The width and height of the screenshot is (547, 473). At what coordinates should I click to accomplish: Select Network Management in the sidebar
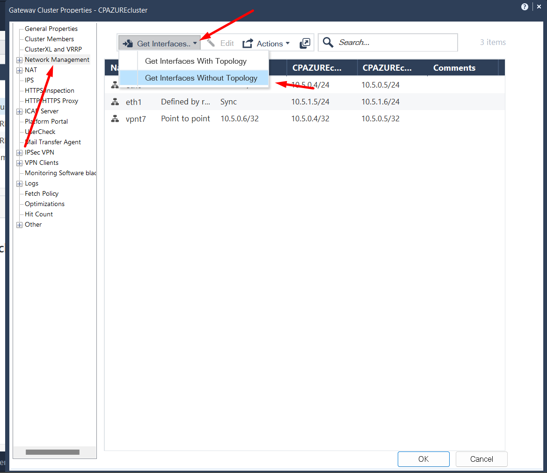(x=56, y=59)
